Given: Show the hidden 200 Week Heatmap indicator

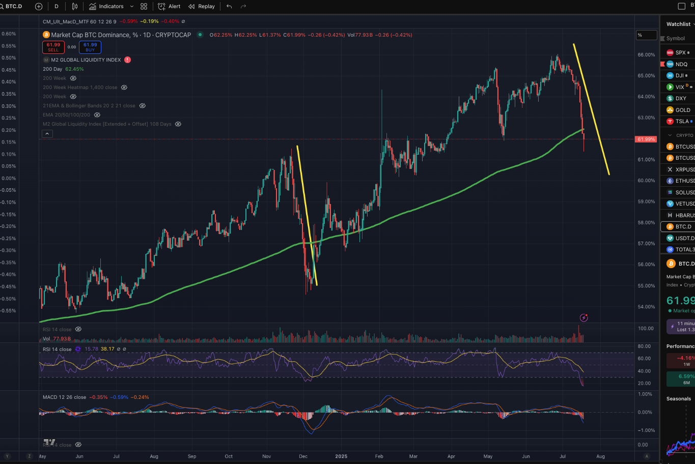Looking at the screenshot, I should click(124, 87).
